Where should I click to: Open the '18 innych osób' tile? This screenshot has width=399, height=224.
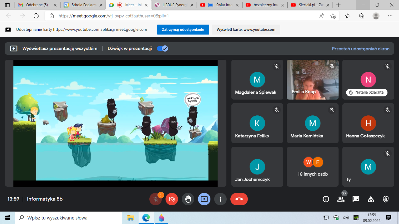313,167
